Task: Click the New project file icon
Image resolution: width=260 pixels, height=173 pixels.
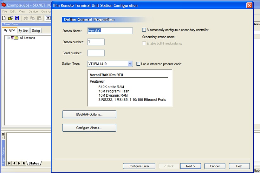Action: (x=4, y=18)
